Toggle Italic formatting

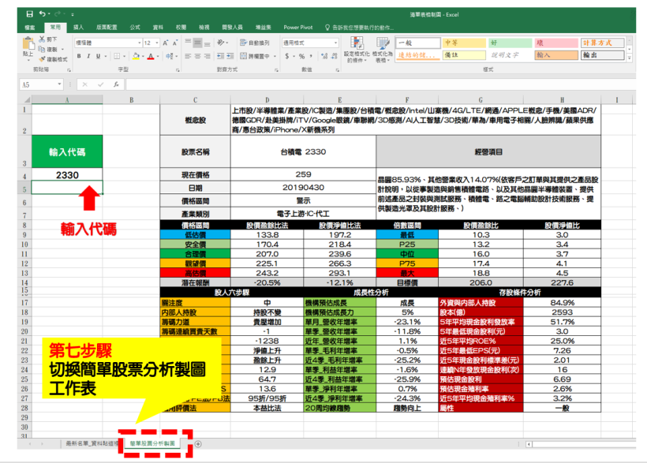coord(88,56)
